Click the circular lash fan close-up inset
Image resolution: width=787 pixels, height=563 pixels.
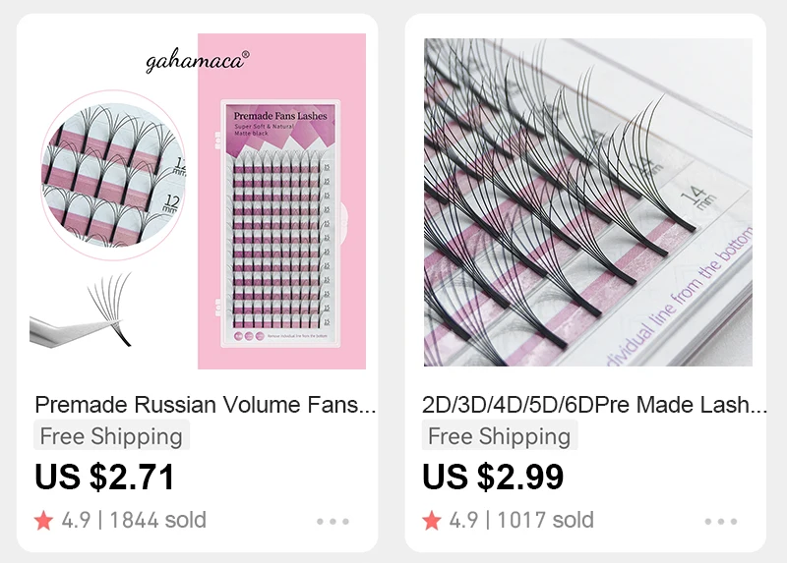click(113, 175)
